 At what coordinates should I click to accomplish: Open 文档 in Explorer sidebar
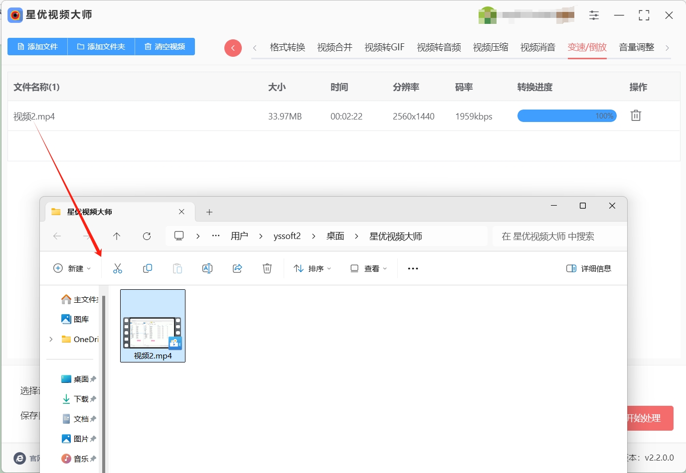78,419
